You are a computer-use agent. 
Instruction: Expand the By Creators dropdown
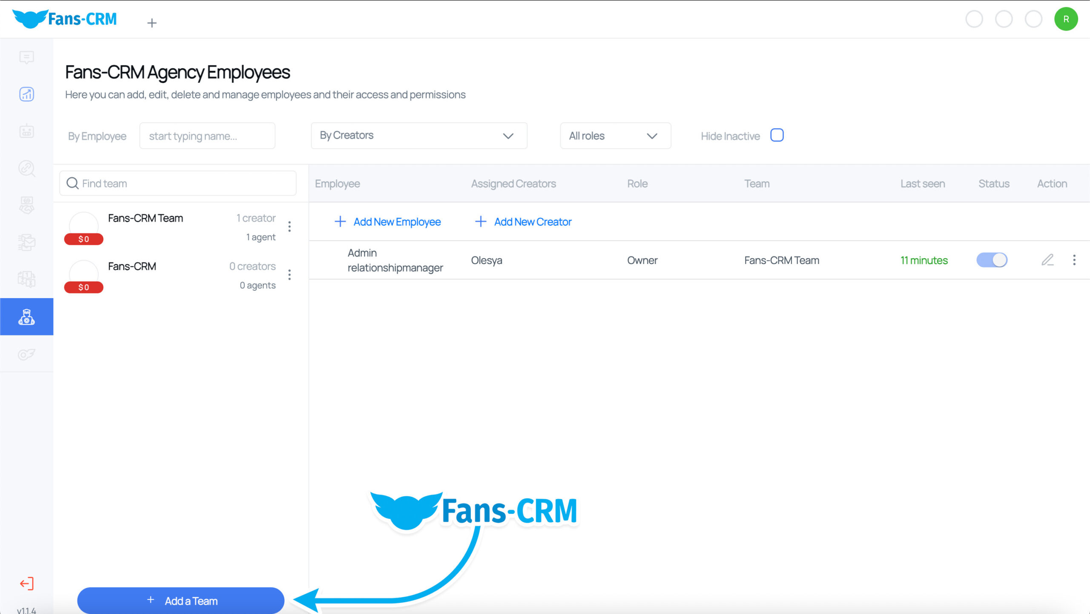[x=419, y=135]
